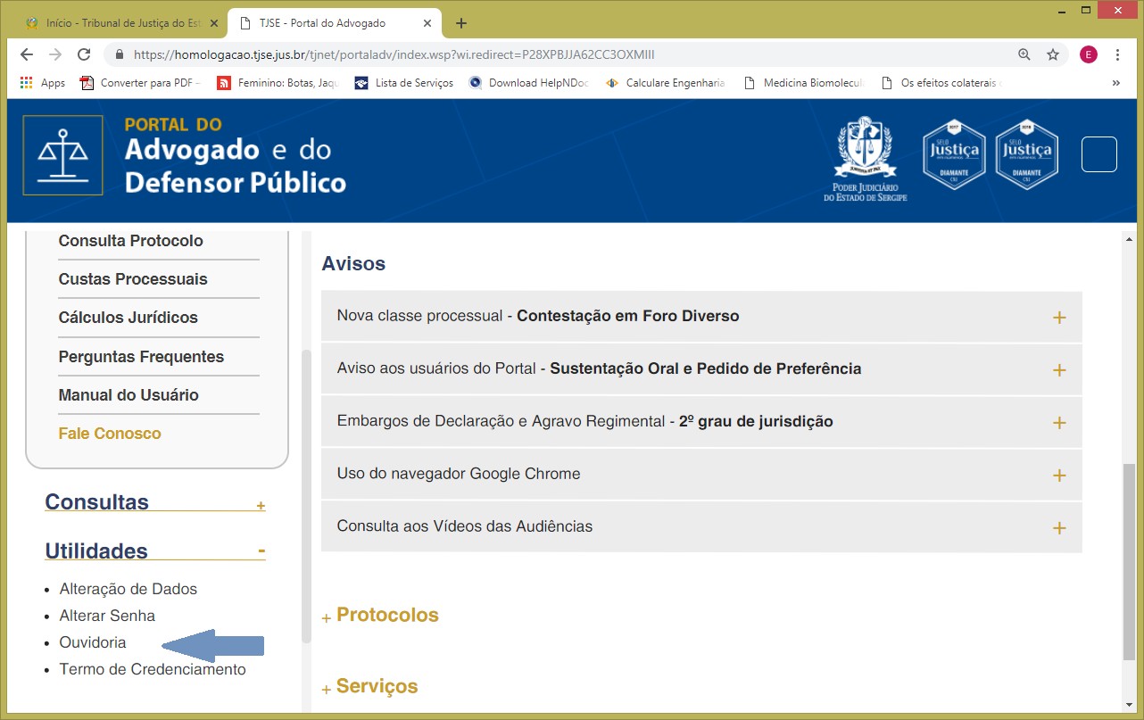Expand the Contestação em Foro Diverso notice

(1059, 318)
